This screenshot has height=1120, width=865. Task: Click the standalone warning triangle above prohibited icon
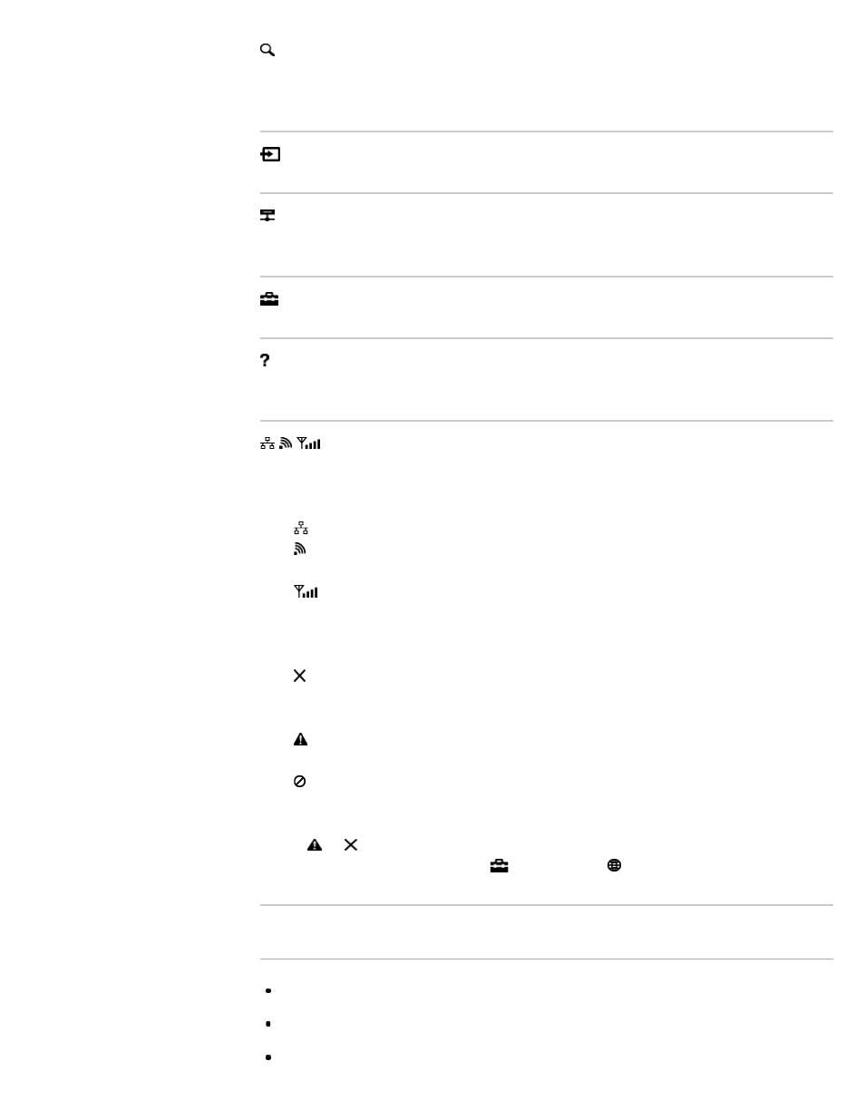coord(300,739)
